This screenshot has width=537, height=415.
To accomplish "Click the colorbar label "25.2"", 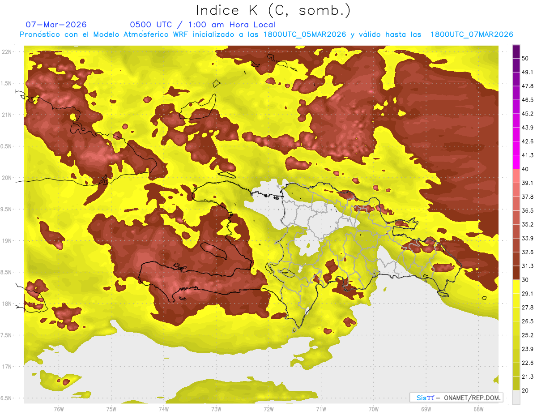I will [x=528, y=335].
